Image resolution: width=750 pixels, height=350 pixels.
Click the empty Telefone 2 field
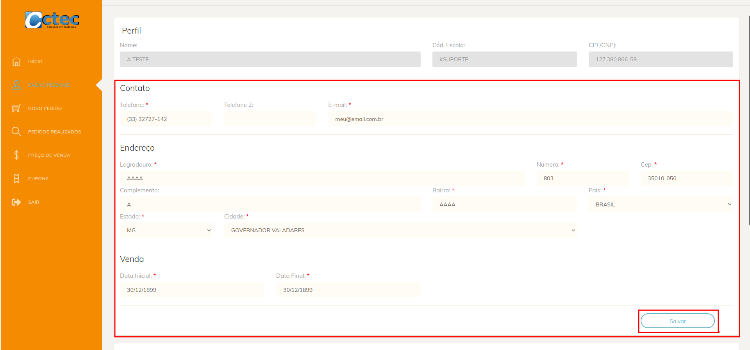(270, 119)
